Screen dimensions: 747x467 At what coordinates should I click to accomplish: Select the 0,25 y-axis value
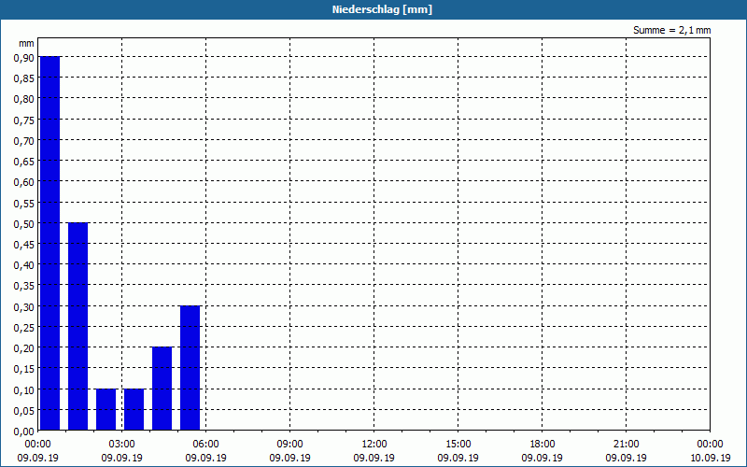(24, 328)
